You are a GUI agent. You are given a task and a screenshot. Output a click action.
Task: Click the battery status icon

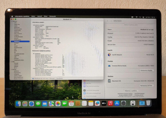pos(132,17)
